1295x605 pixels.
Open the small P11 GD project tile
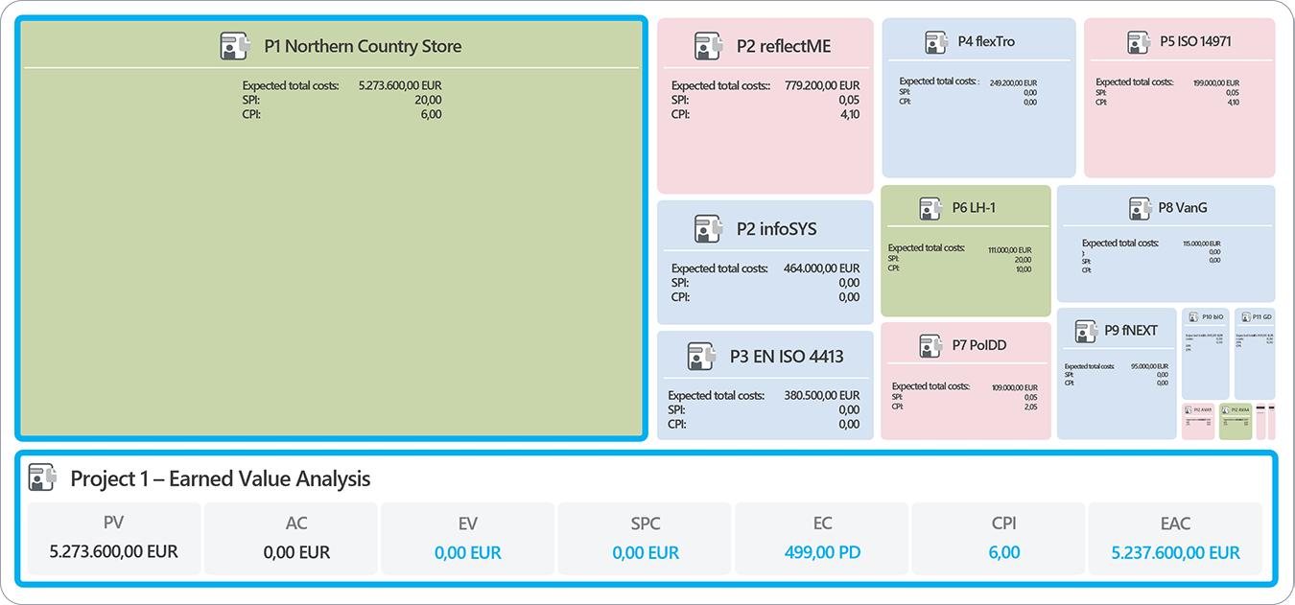(x=1255, y=353)
